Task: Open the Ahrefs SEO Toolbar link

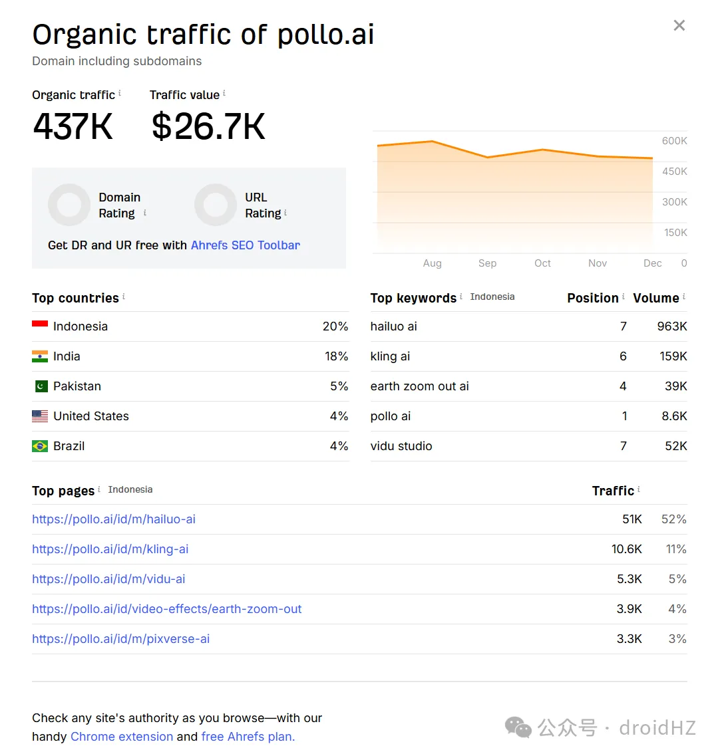Action: click(x=245, y=245)
